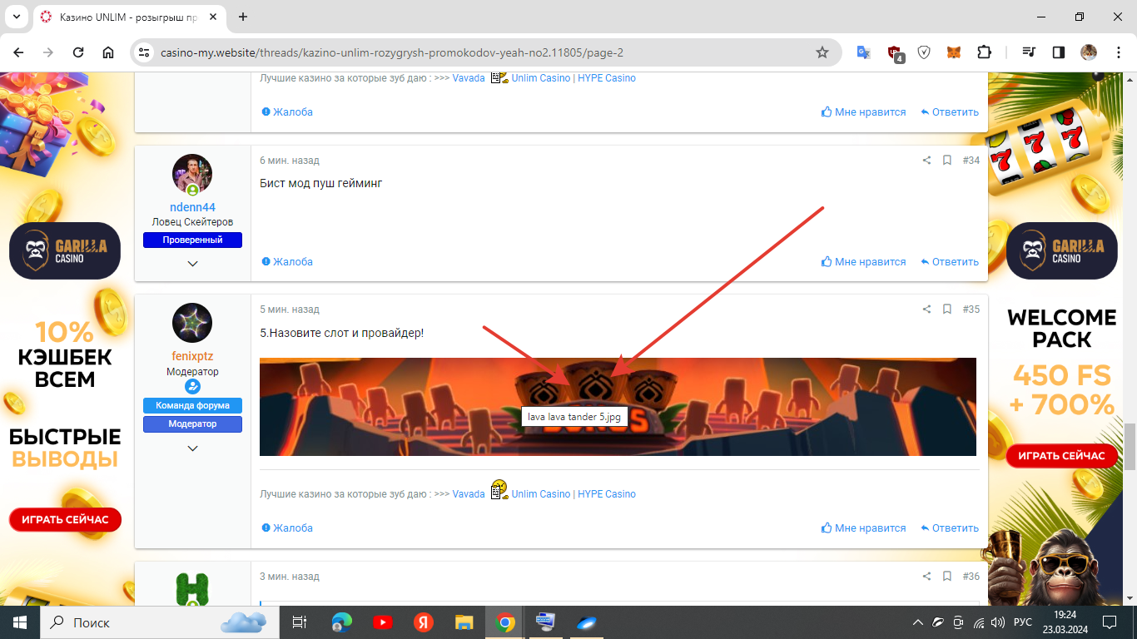Open Task View on the taskbar

tap(300, 622)
